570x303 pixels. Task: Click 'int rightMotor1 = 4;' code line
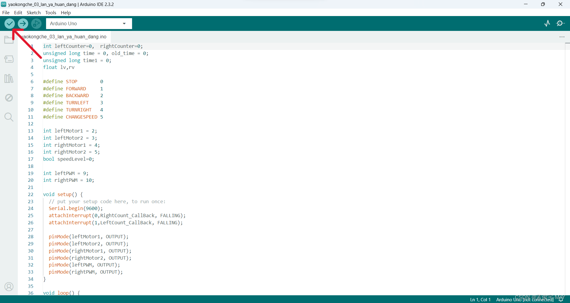pyautogui.click(x=72, y=145)
